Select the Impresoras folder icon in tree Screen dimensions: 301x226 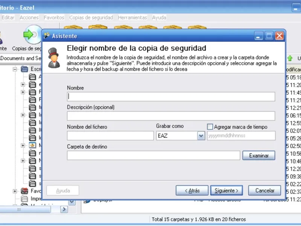[x=24, y=199]
